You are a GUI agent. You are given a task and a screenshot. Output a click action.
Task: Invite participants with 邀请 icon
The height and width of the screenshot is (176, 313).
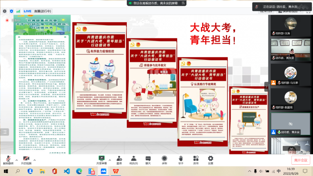(x=119, y=160)
